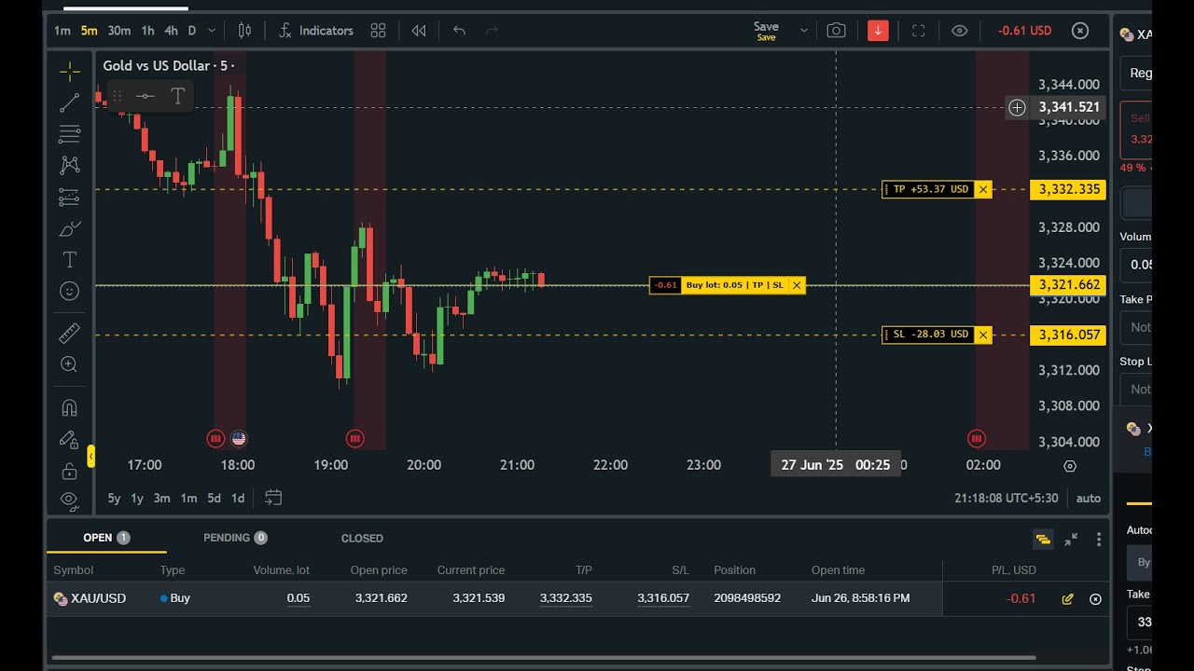Open the Save dropdown arrow

pyautogui.click(x=804, y=31)
